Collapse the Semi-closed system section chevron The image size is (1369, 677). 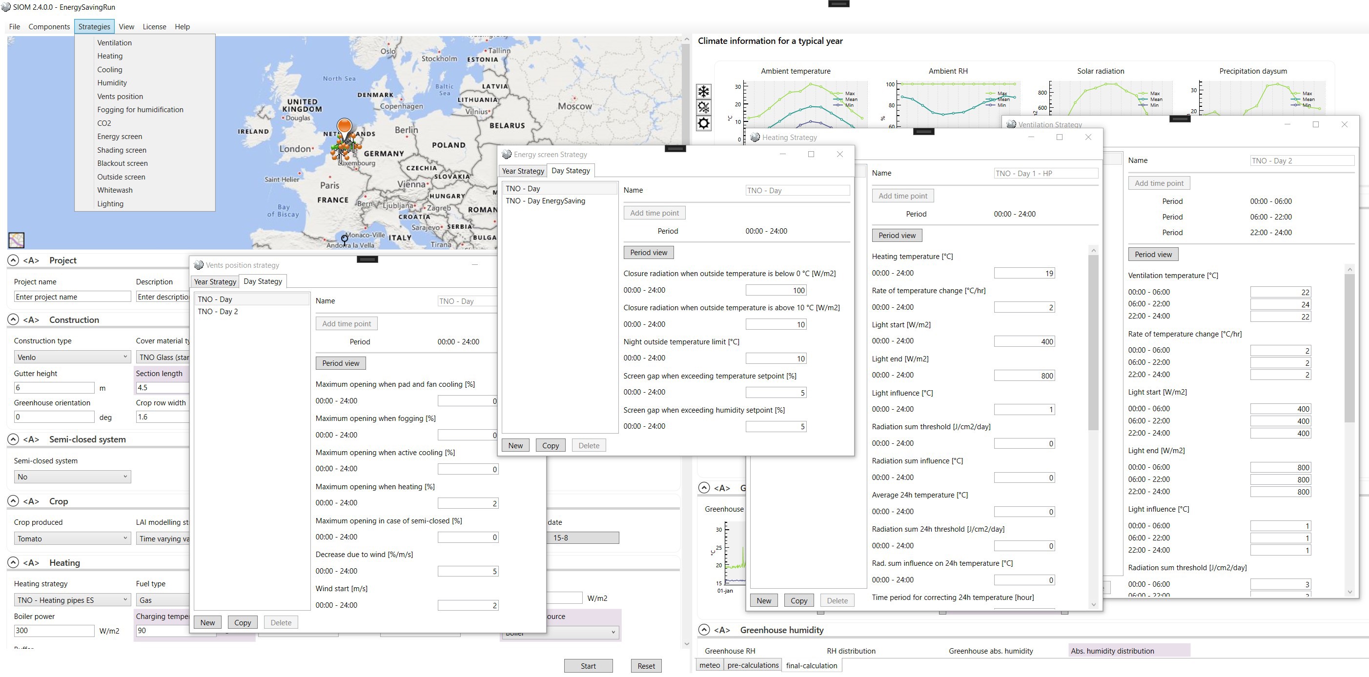(x=13, y=439)
